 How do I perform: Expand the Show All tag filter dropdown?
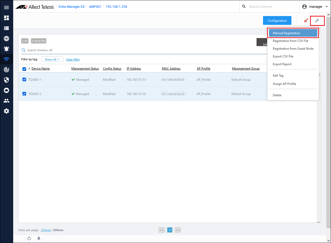pos(52,60)
